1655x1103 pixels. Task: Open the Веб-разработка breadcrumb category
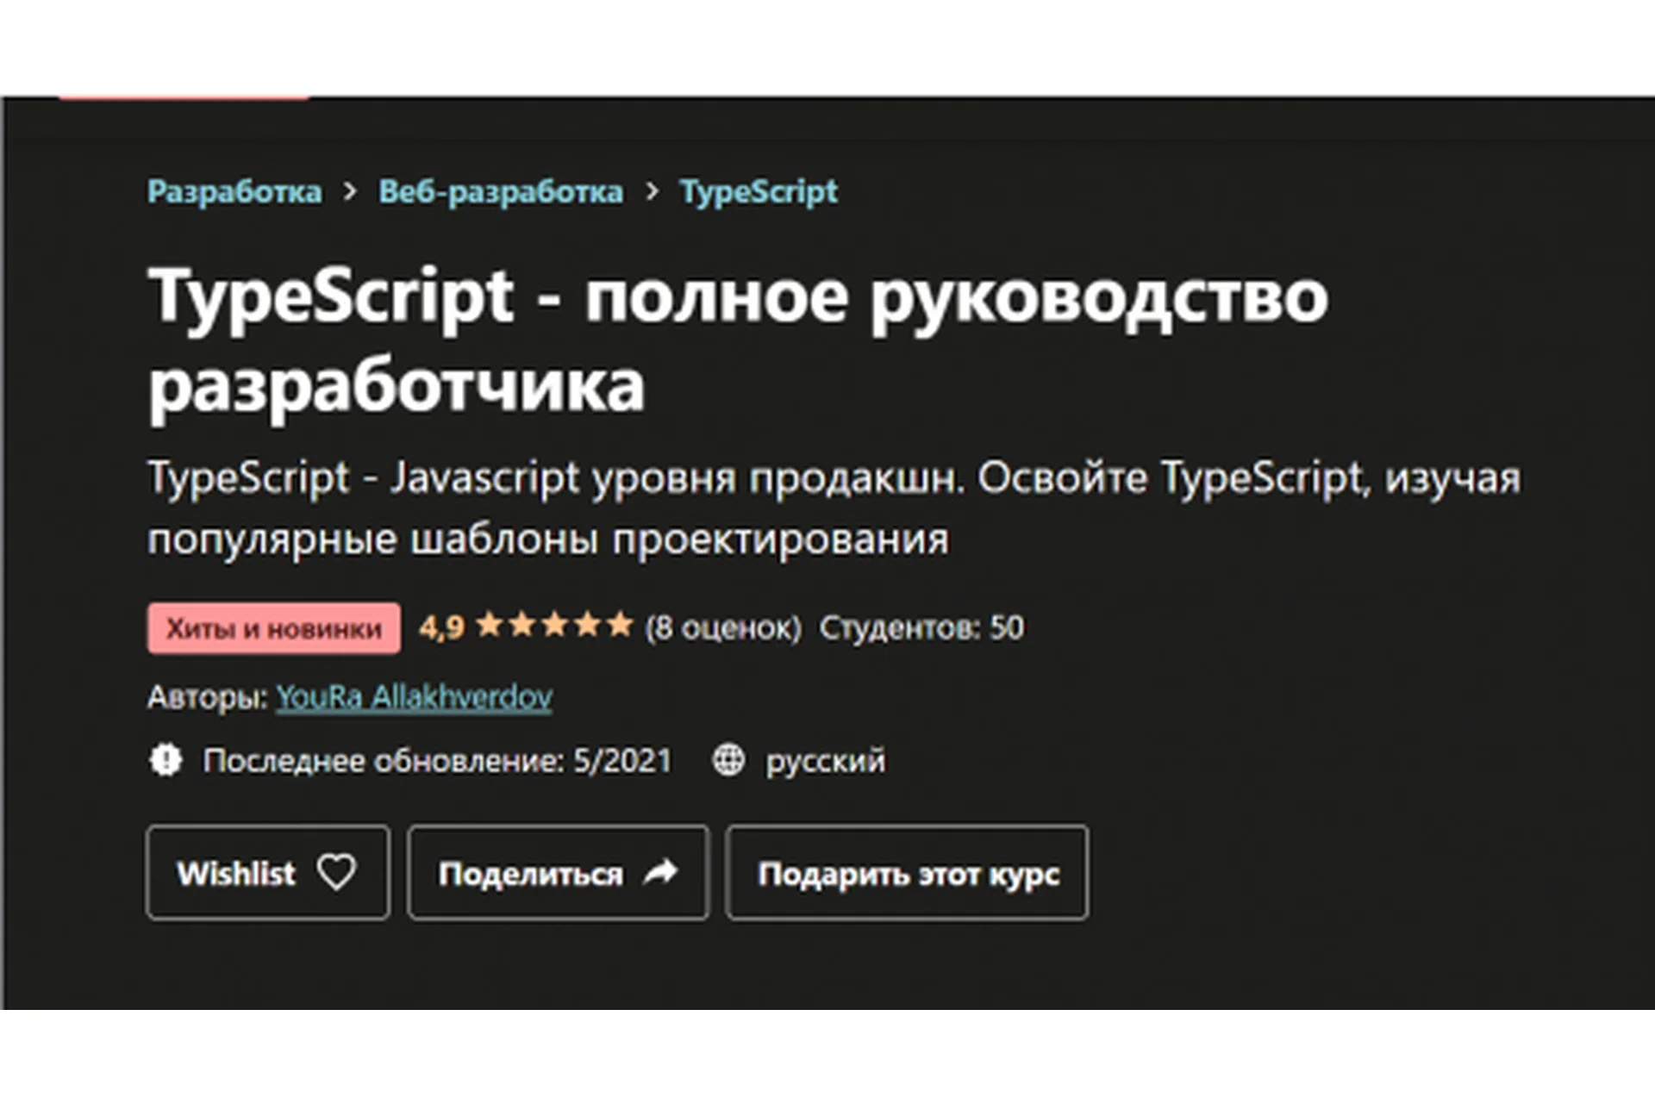[500, 191]
